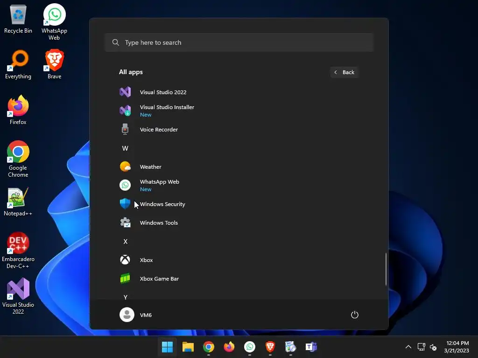The height and width of the screenshot is (358, 478).
Task: Click the 'Weather' app name
Action: (x=151, y=167)
